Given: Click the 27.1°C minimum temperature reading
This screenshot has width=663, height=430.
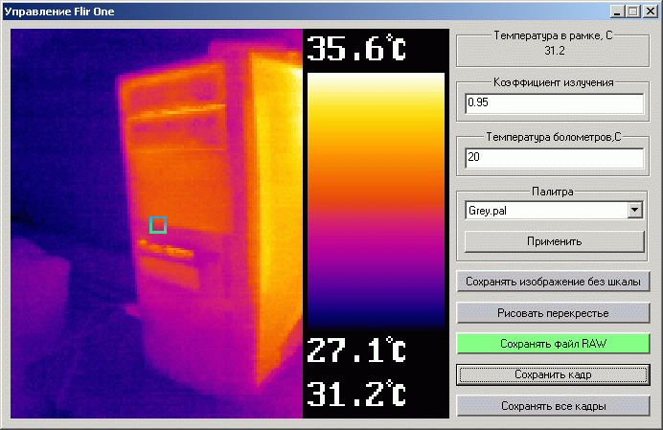Looking at the screenshot, I should pyautogui.click(x=356, y=351).
